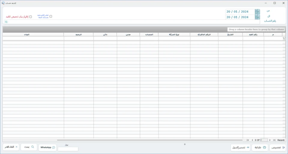
Task: Sort by the 'الرصيد' column header
Action: (79, 34)
